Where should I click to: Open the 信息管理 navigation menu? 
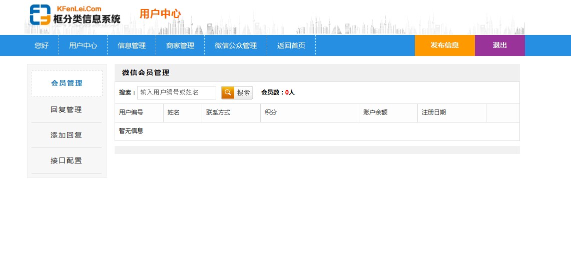pyautogui.click(x=132, y=45)
